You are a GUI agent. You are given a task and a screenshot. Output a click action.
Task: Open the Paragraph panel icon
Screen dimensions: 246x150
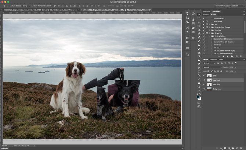(187, 32)
